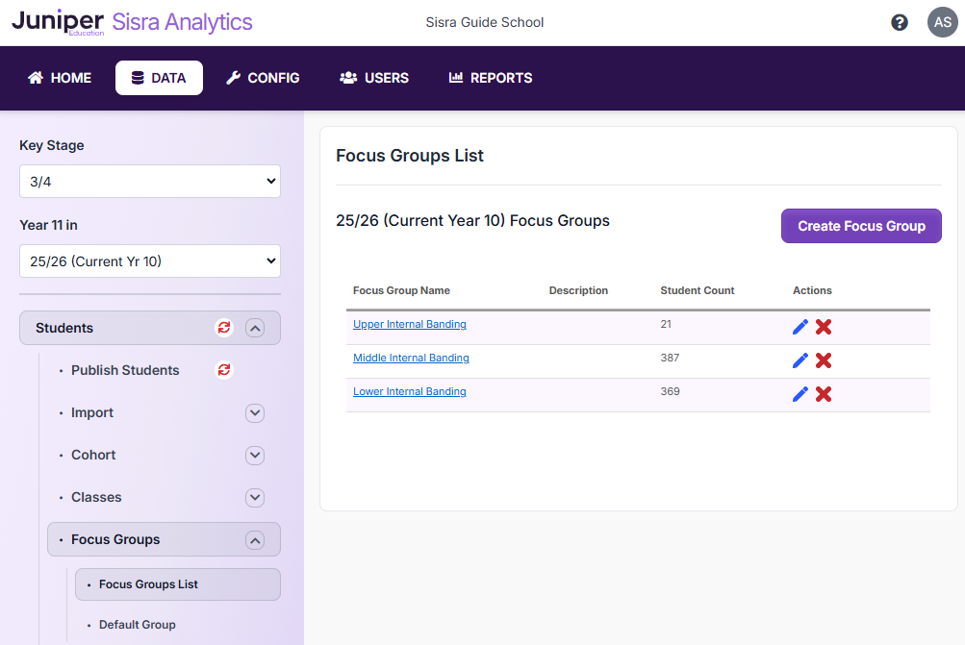Edit the Lower Internal Banding group
The height and width of the screenshot is (645, 965).
800,394
